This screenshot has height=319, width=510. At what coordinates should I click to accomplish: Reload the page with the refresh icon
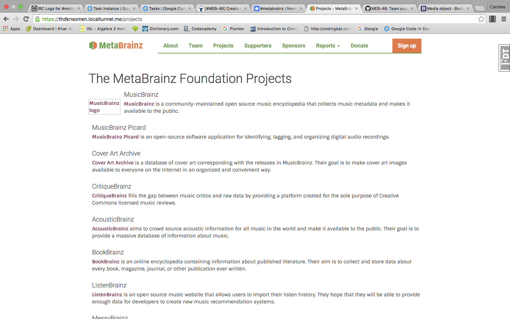[26, 19]
